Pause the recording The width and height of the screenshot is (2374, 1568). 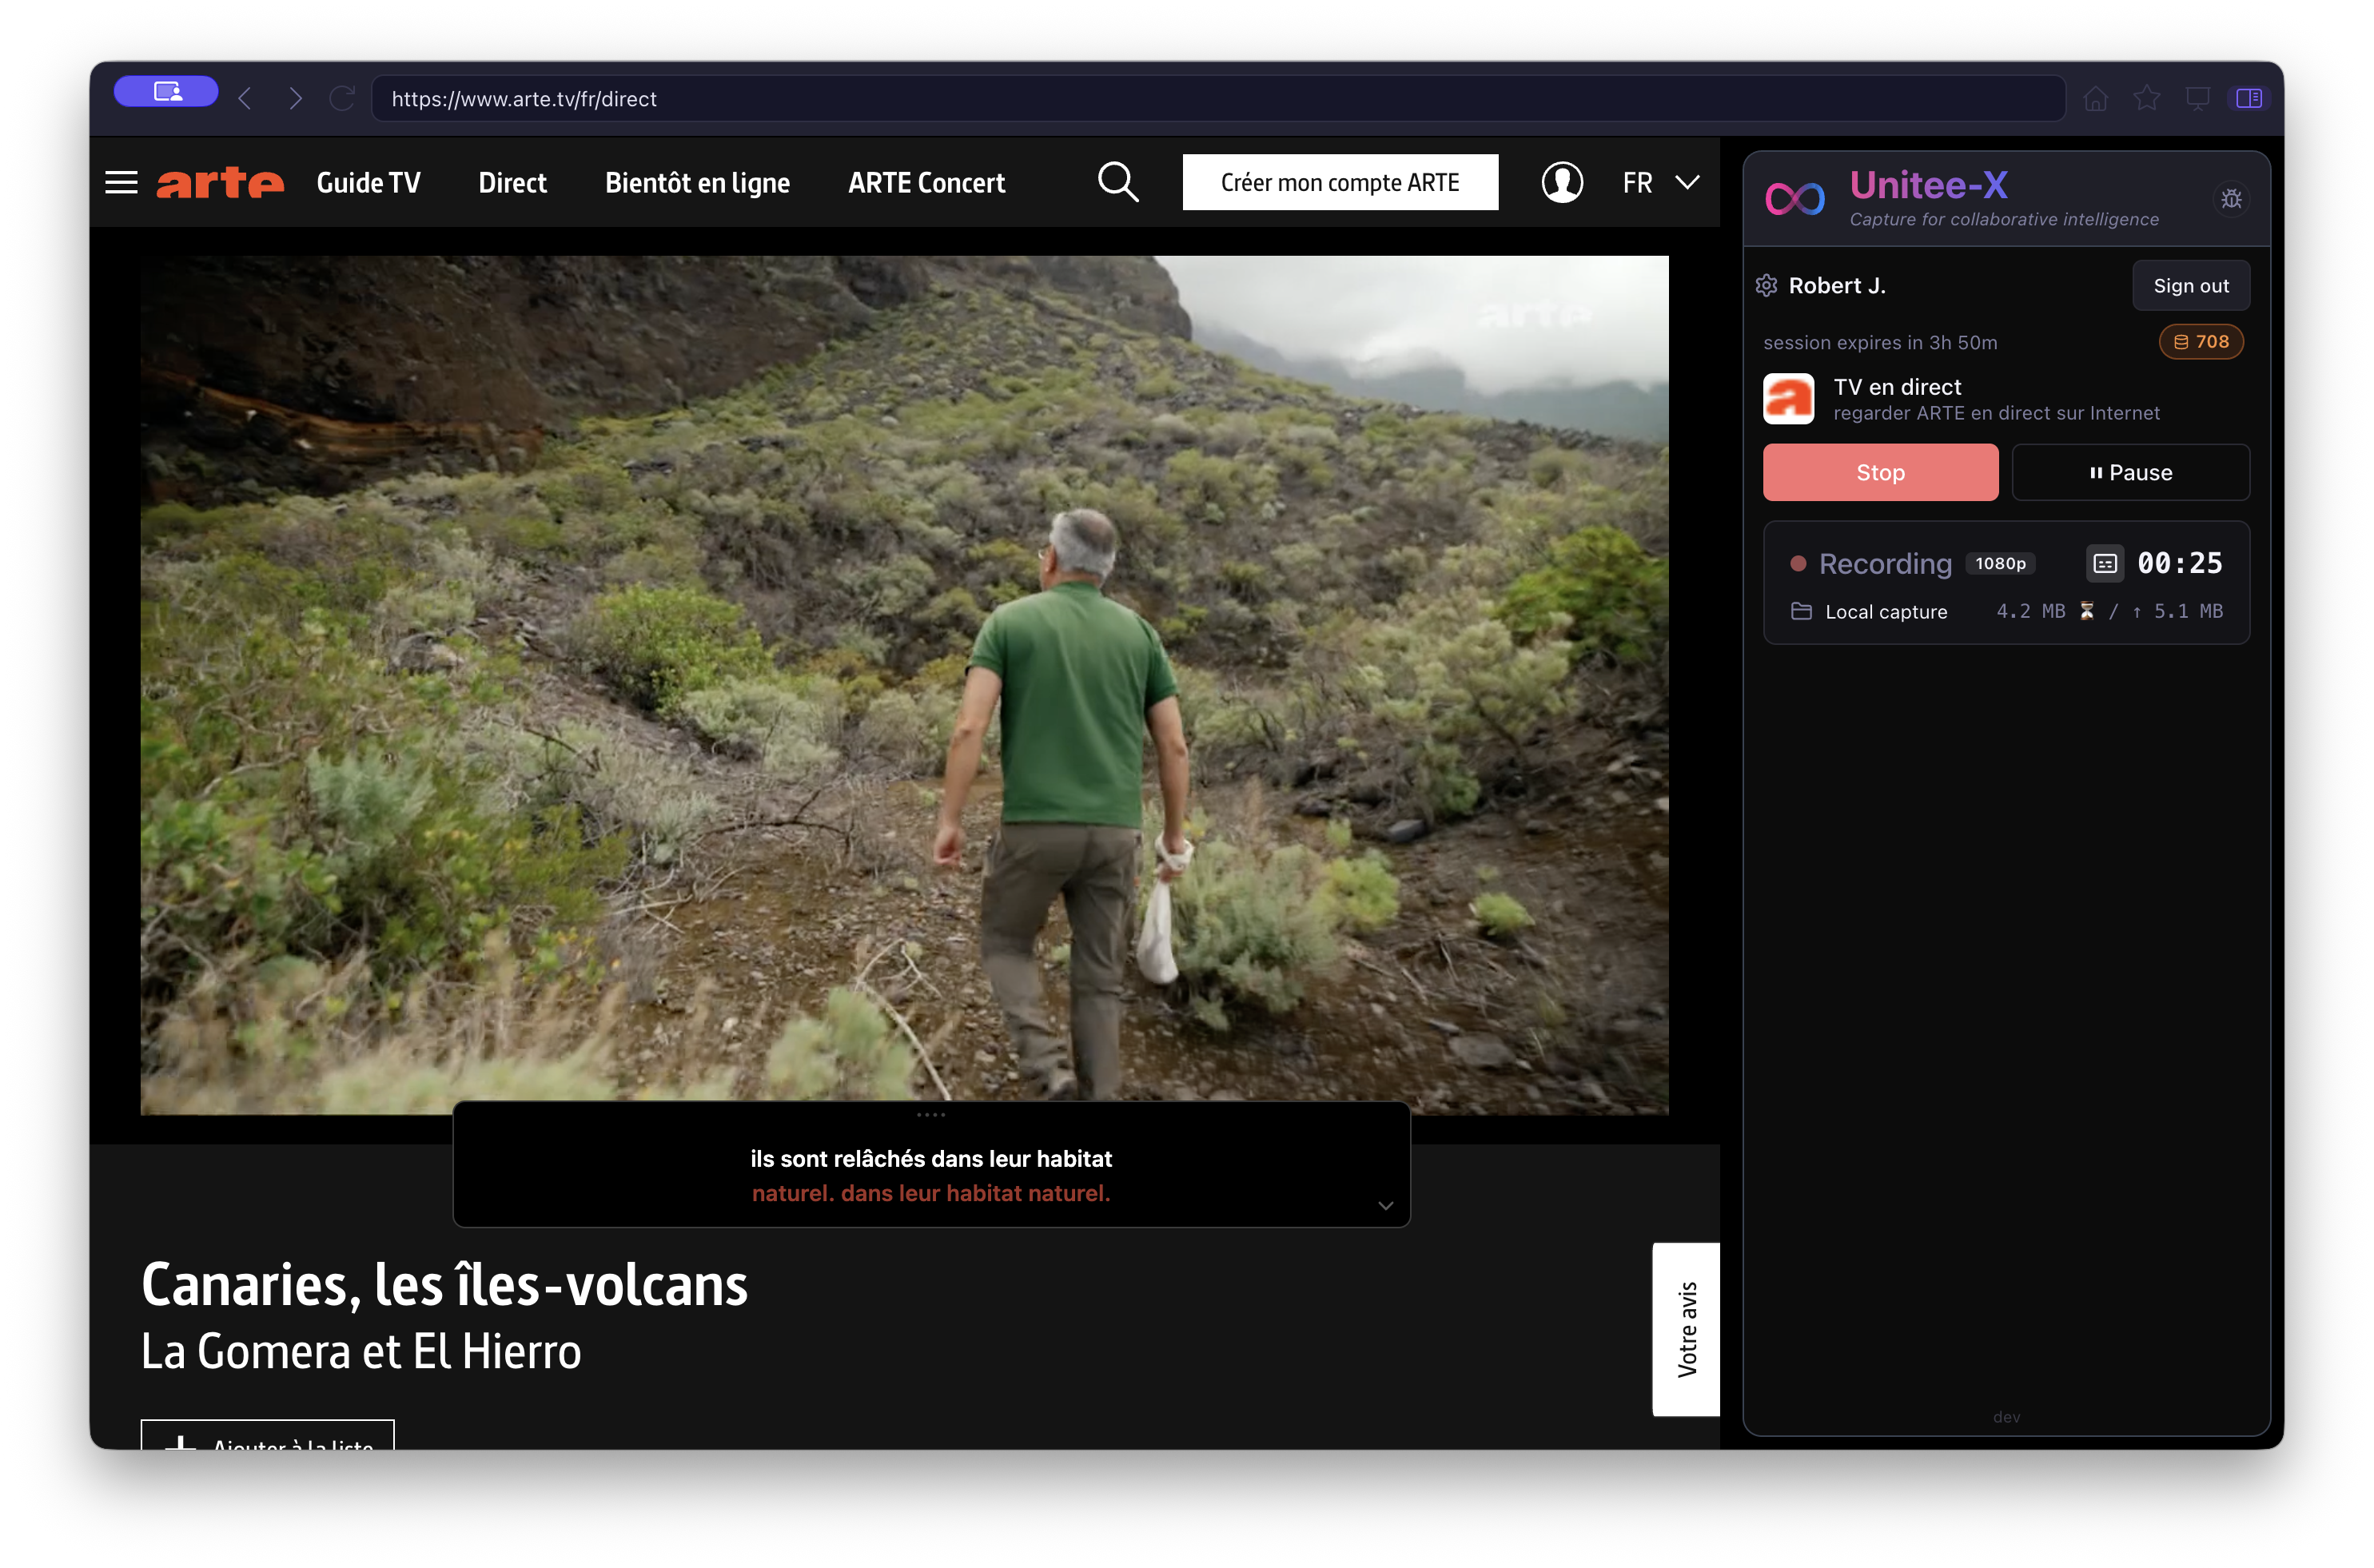coord(2130,472)
